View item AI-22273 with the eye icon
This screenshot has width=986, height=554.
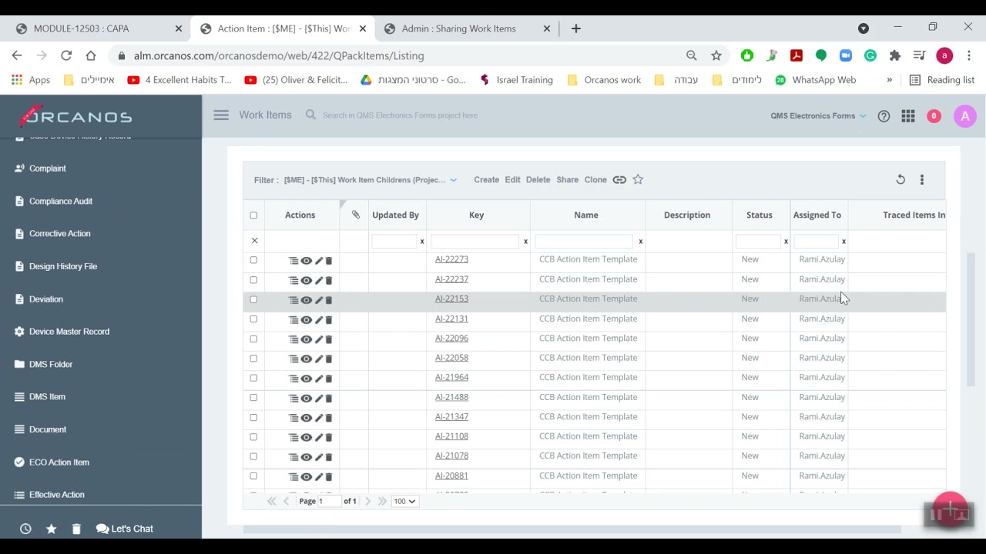point(306,261)
